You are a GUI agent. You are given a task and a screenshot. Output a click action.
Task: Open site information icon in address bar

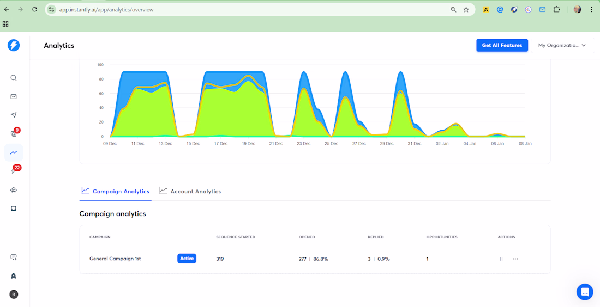pyautogui.click(x=52, y=10)
